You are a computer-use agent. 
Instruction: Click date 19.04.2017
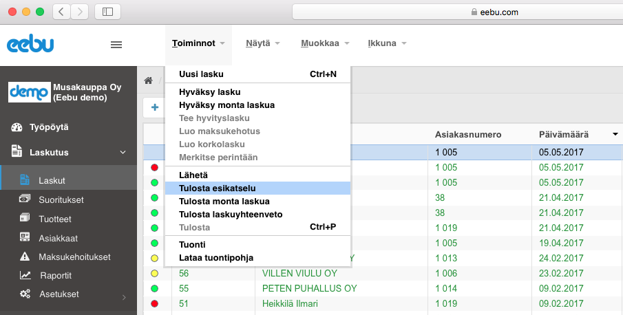pos(561,243)
